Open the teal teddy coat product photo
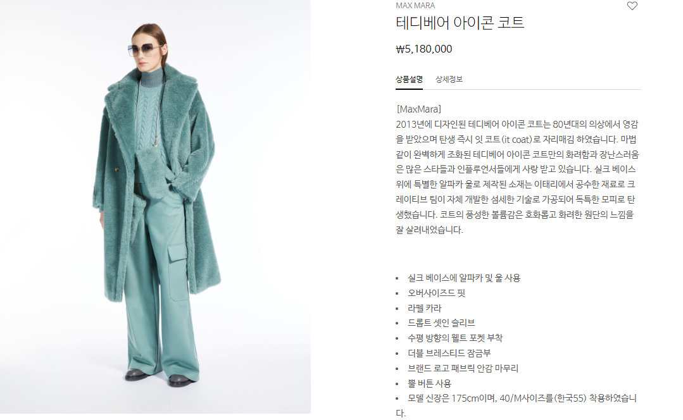 pyautogui.click(x=155, y=207)
